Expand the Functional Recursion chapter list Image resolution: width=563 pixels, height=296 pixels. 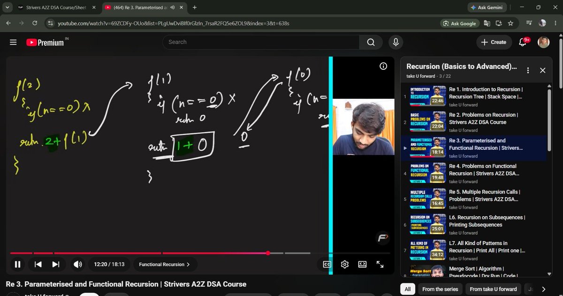[x=164, y=264]
